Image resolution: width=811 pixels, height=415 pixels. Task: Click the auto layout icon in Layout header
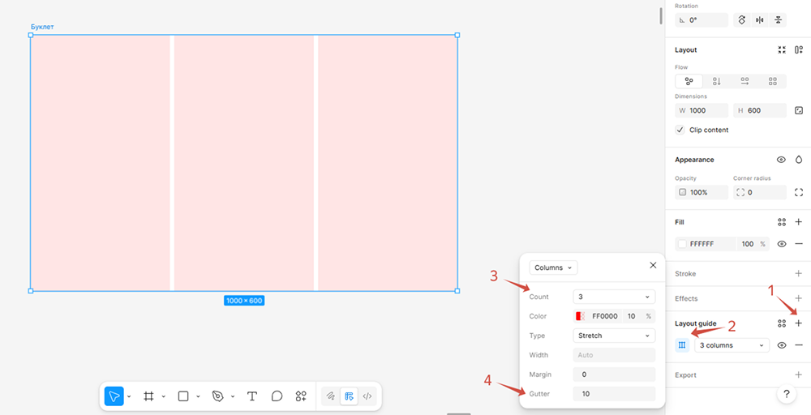(799, 49)
